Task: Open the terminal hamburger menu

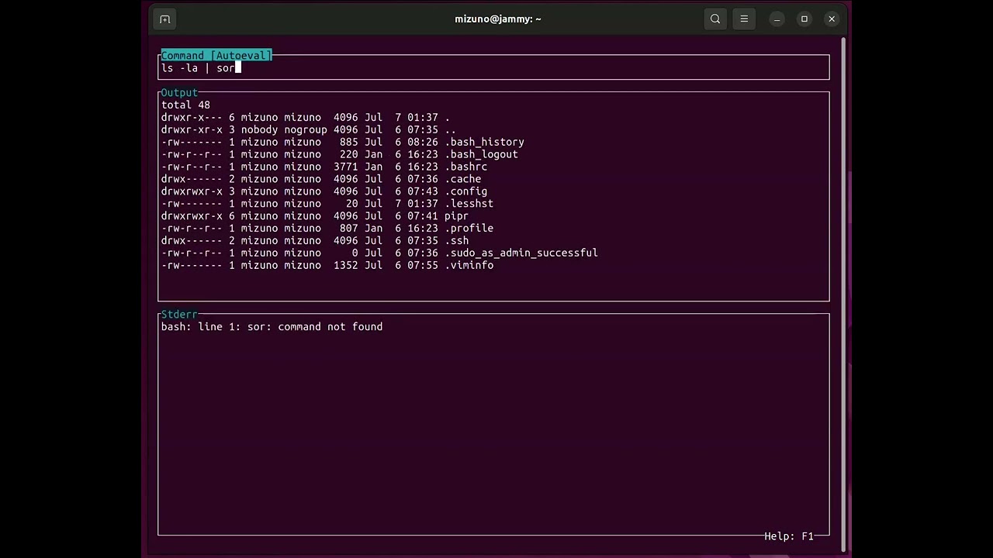Action: click(x=744, y=19)
